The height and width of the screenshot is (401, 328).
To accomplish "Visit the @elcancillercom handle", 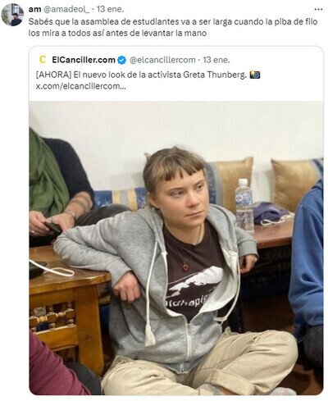I will pyautogui.click(x=162, y=60).
